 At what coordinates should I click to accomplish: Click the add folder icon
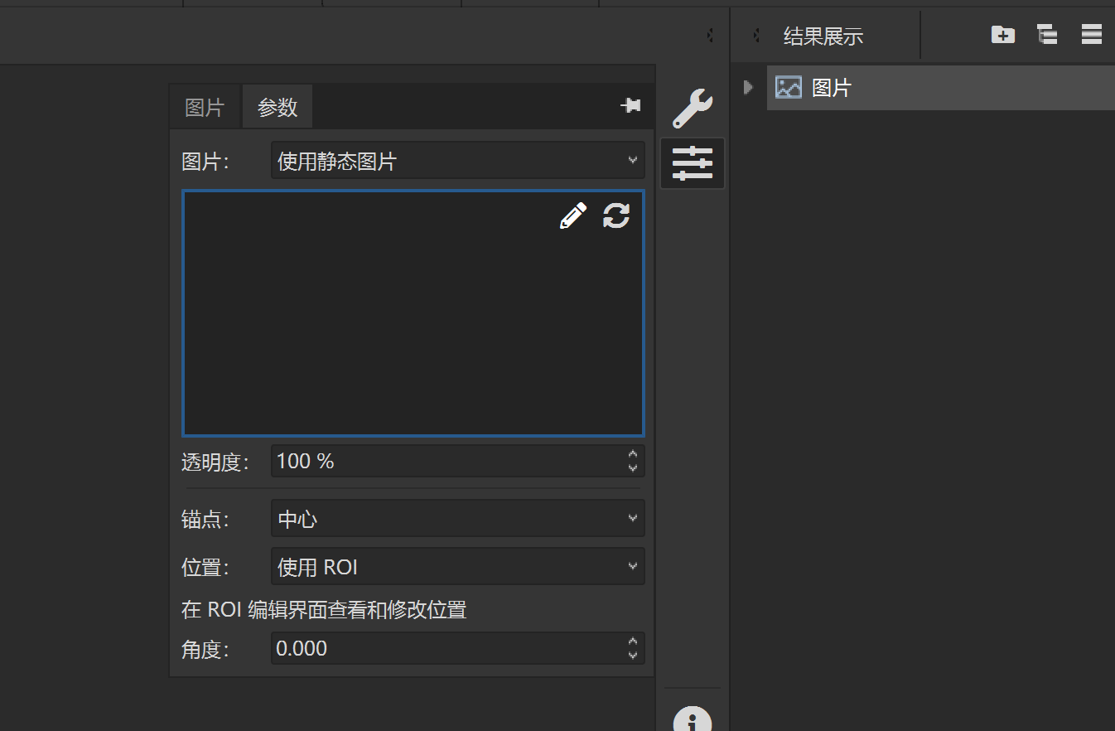(x=1003, y=35)
